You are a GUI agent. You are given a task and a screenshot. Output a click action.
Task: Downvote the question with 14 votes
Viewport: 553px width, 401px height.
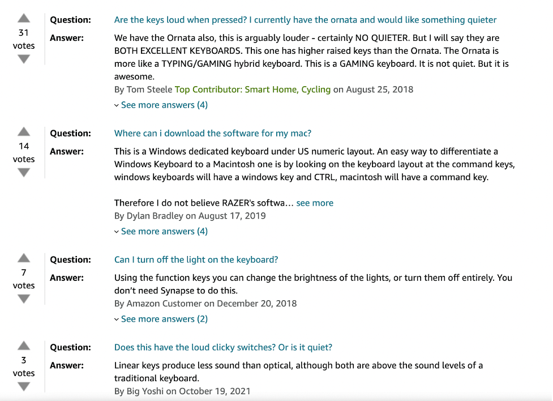(x=24, y=173)
